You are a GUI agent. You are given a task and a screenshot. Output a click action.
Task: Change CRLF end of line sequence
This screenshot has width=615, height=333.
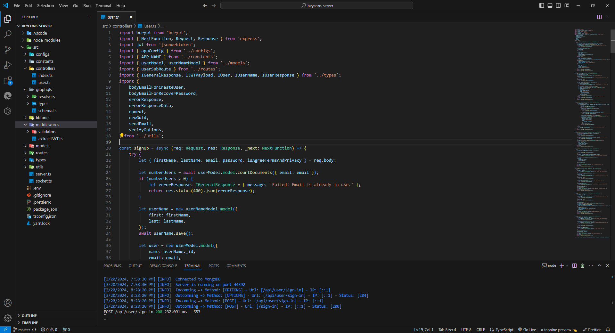[x=480, y=329]
